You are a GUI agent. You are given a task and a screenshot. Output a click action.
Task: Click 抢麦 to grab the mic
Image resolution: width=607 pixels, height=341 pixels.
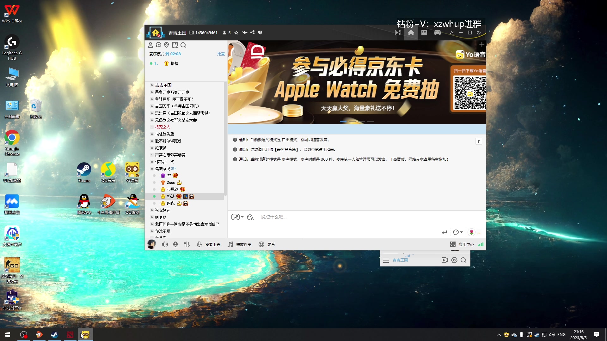point(221,54)
